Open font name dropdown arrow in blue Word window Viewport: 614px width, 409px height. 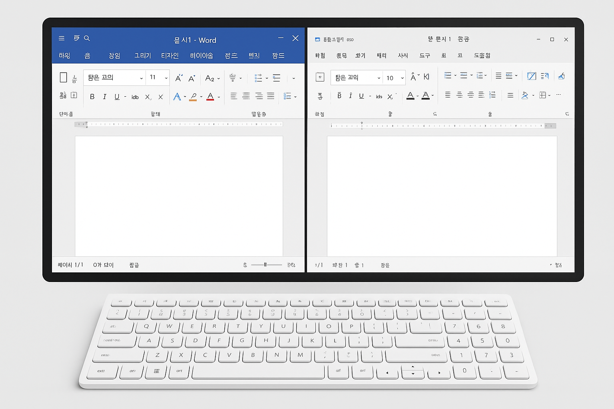point(141,78)
